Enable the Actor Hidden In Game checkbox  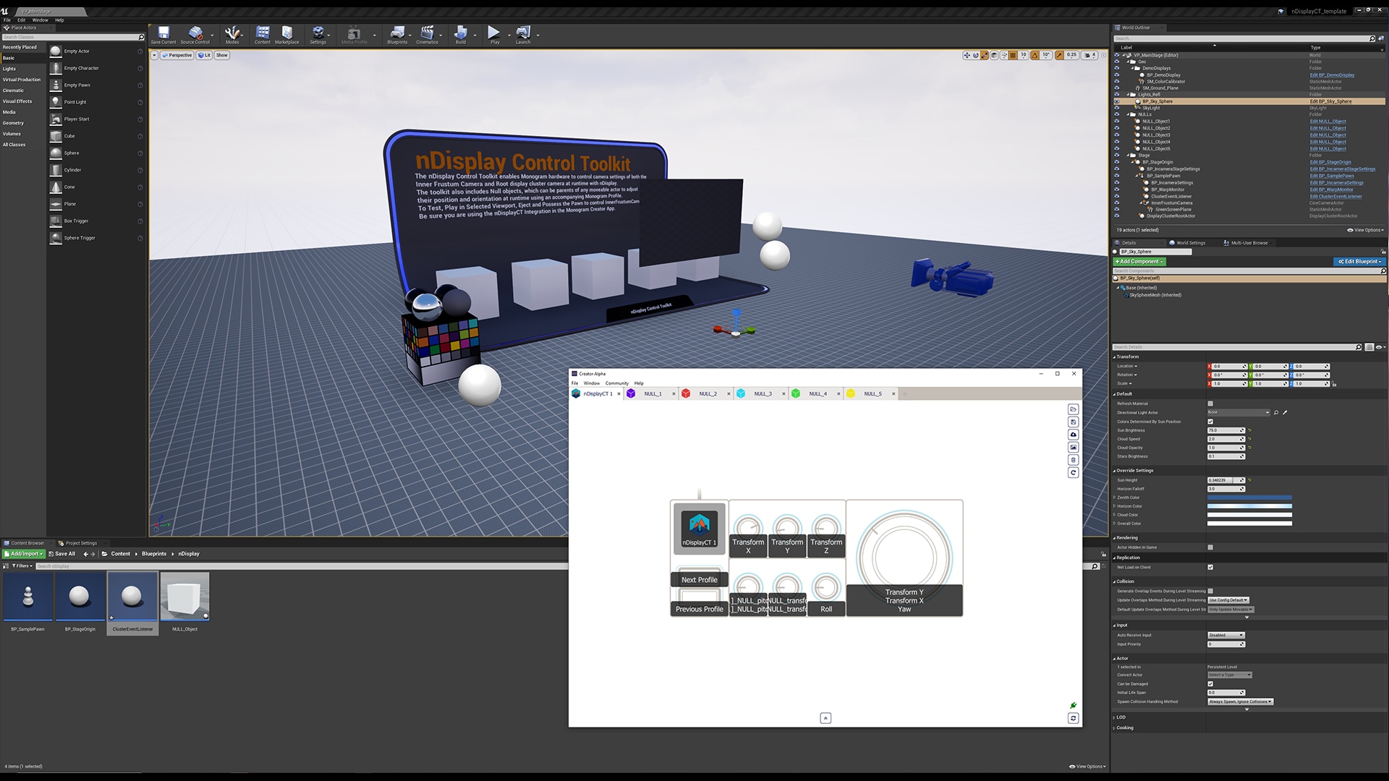click(x=1210, y=547)
